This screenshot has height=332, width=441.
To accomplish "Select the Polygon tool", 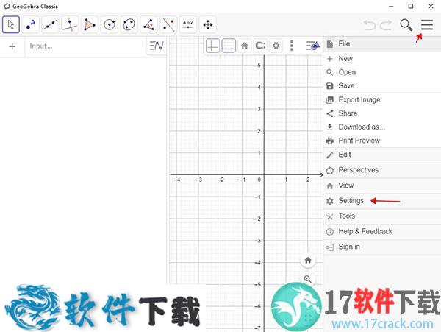I will [90, 25].
